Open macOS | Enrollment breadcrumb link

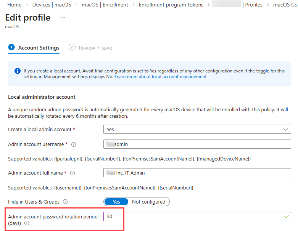(x=105, y=5)
